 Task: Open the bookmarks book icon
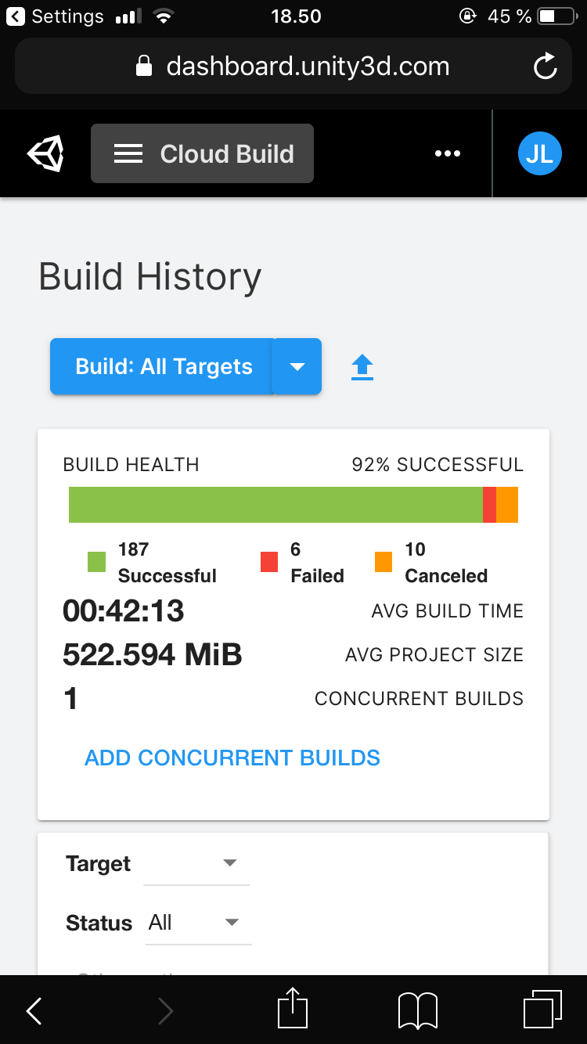click(417, 1010)
